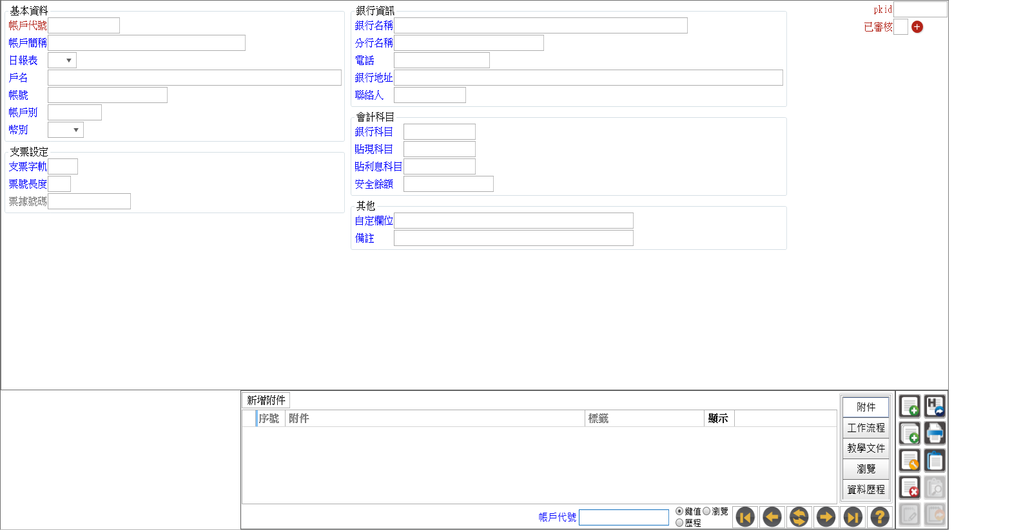The height and width of the screenshot is (530, 1021).
Task: Click the 備註 input field
Action: pos(514,238)
